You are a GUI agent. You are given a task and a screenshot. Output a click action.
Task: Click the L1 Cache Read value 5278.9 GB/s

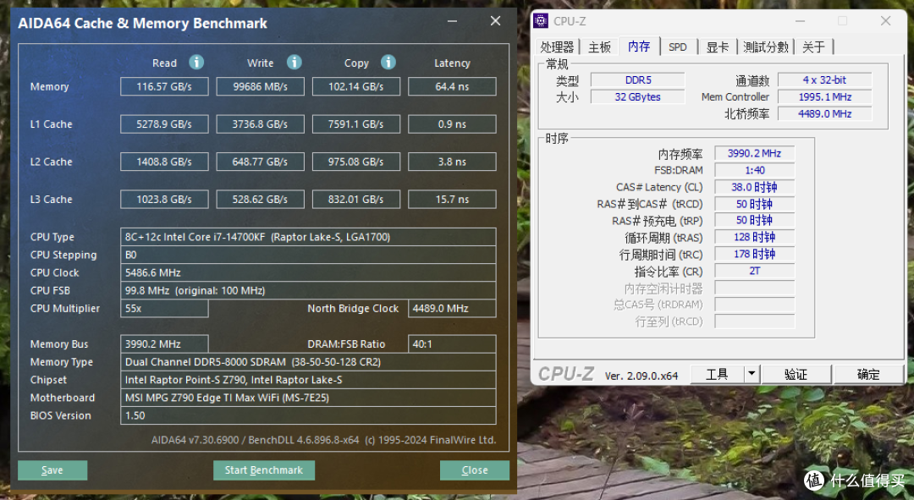pos(164,124)
